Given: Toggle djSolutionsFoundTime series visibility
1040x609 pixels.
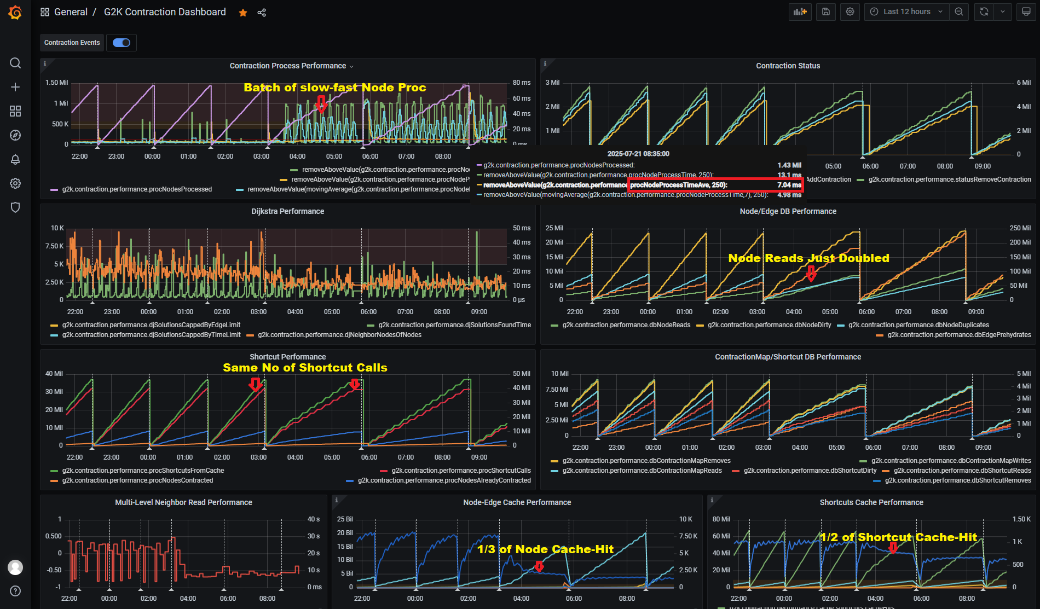Looking at the screenshot, I should [455, 325].
